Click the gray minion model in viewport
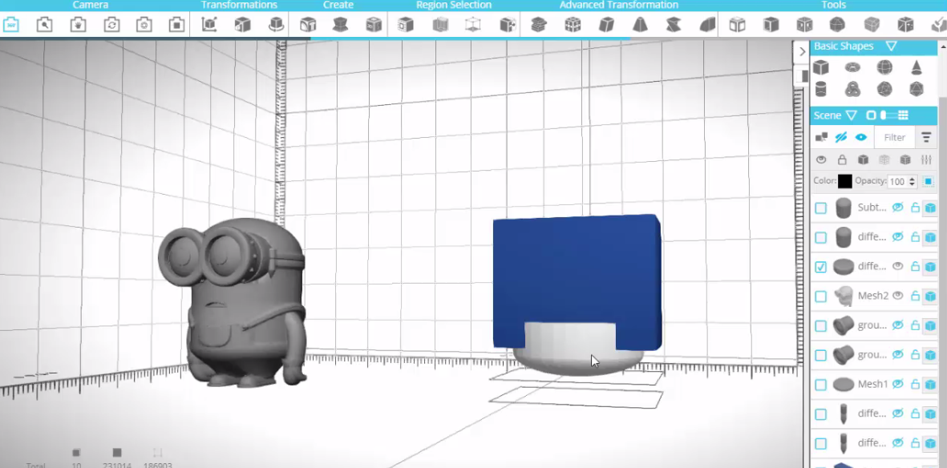The image size is (947, 468). 233,302
